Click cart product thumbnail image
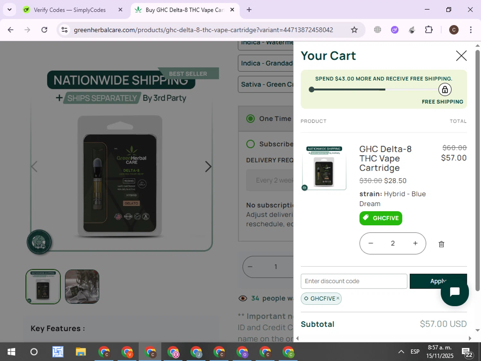The width and height of the screenshot is (481, 361). click(x=324, y=167)
